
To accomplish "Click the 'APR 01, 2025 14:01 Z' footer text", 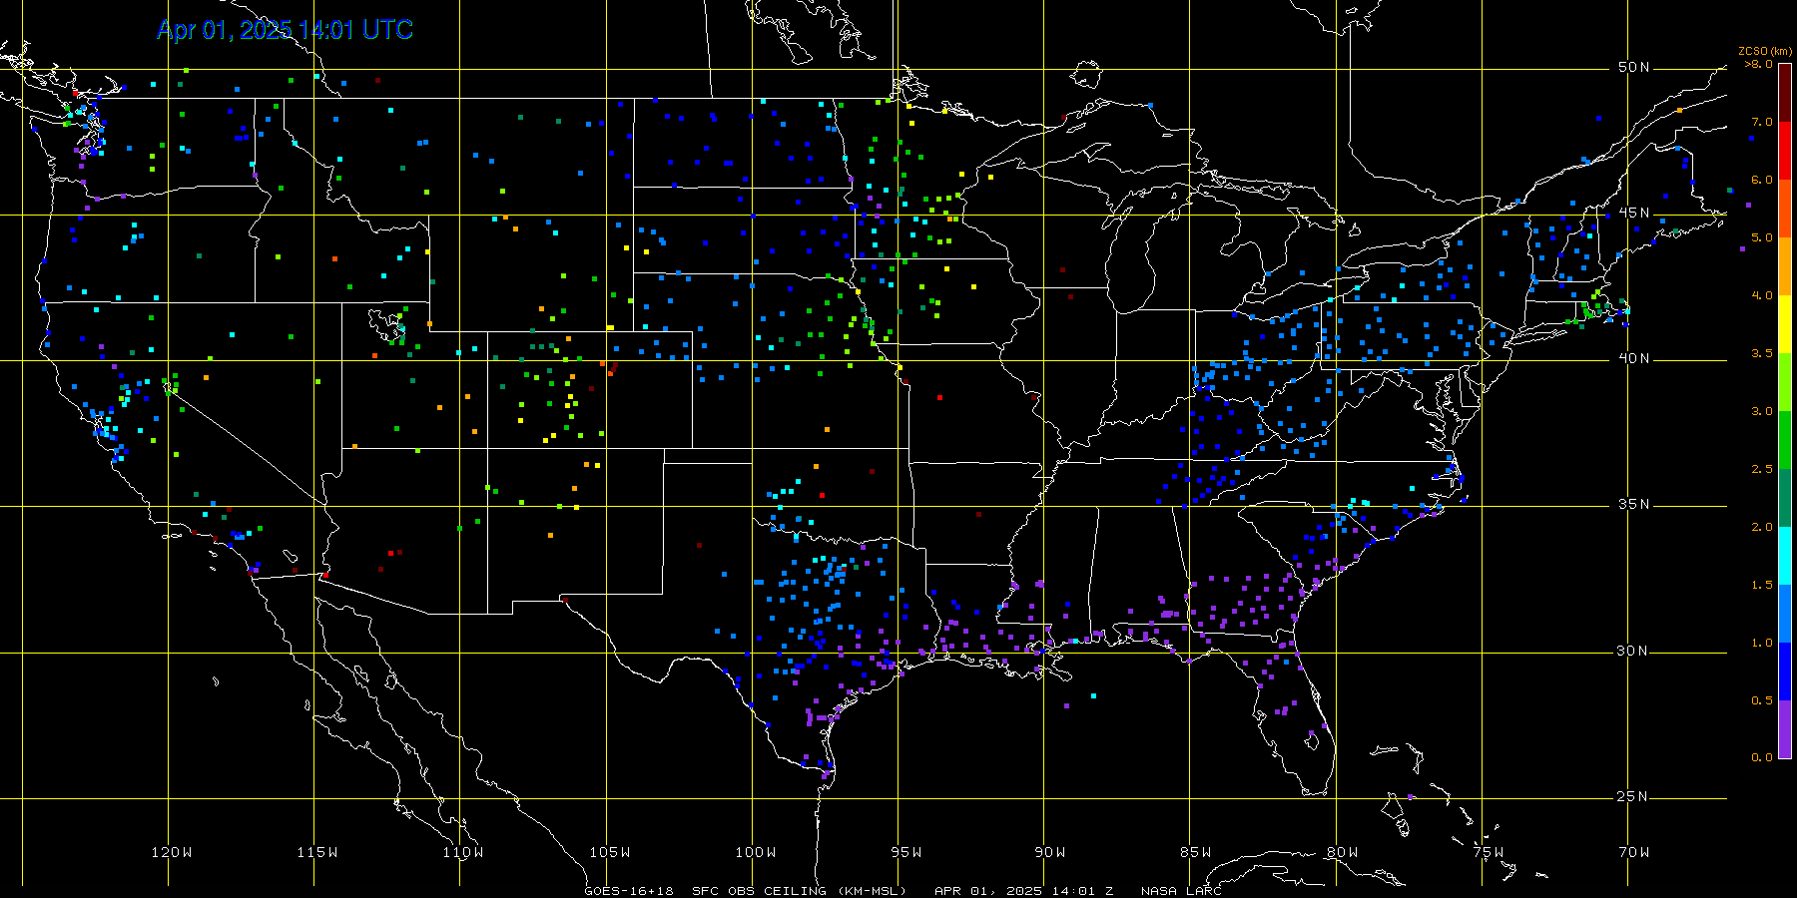I will pos(1024,890).
